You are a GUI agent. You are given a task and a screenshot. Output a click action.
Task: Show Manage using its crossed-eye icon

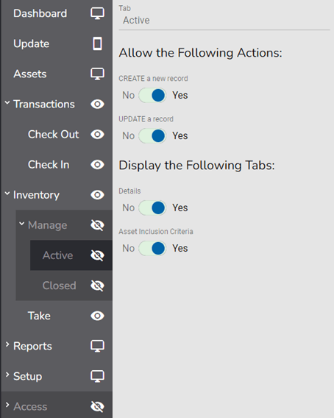[x=97, y=225]
